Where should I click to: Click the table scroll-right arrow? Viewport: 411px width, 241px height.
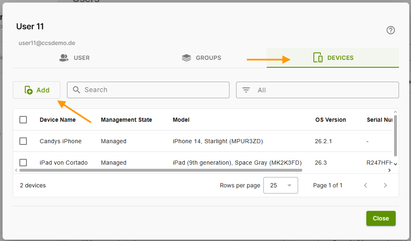pos(389,170)
